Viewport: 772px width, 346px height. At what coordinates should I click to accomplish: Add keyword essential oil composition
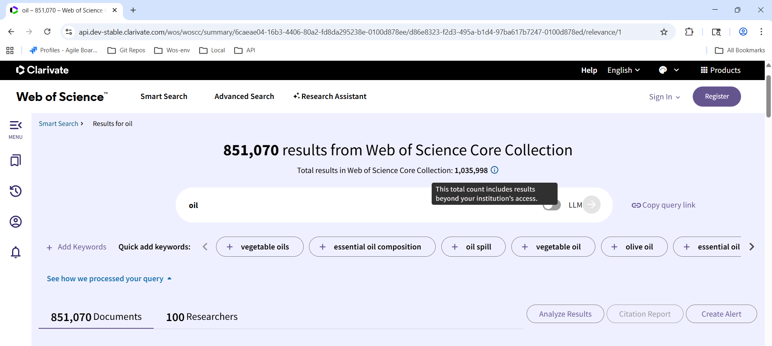pyautogui.click(x=372, y=247)
